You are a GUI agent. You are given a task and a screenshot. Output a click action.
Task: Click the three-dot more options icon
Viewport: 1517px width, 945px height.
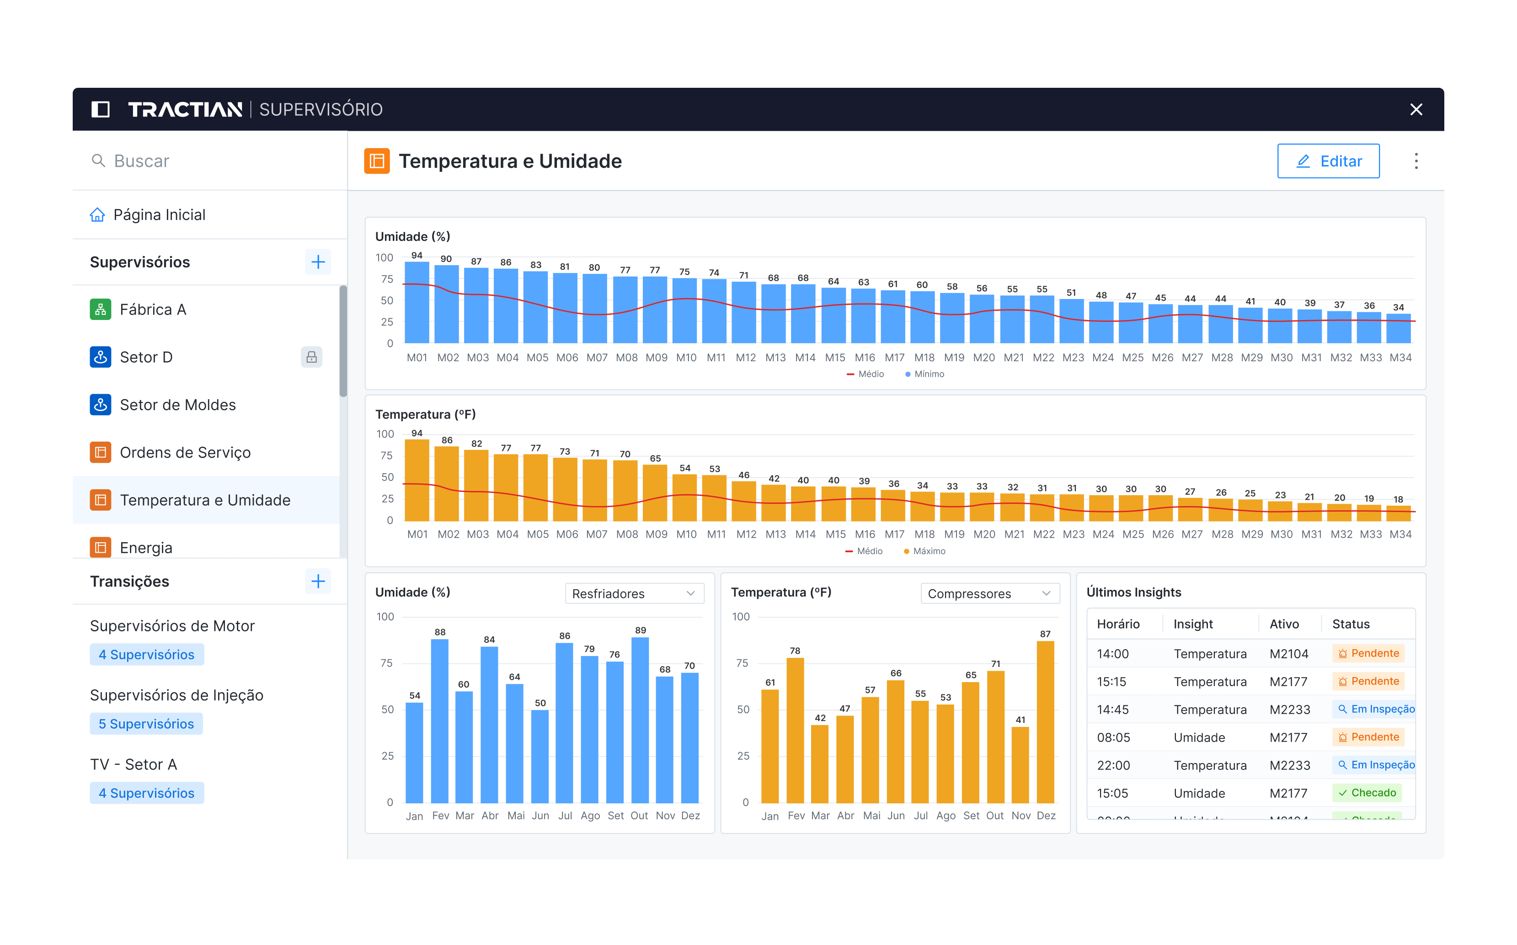(1416, 161)
